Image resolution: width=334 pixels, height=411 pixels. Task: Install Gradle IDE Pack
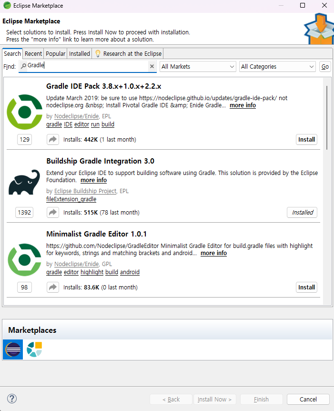point(306,139)
